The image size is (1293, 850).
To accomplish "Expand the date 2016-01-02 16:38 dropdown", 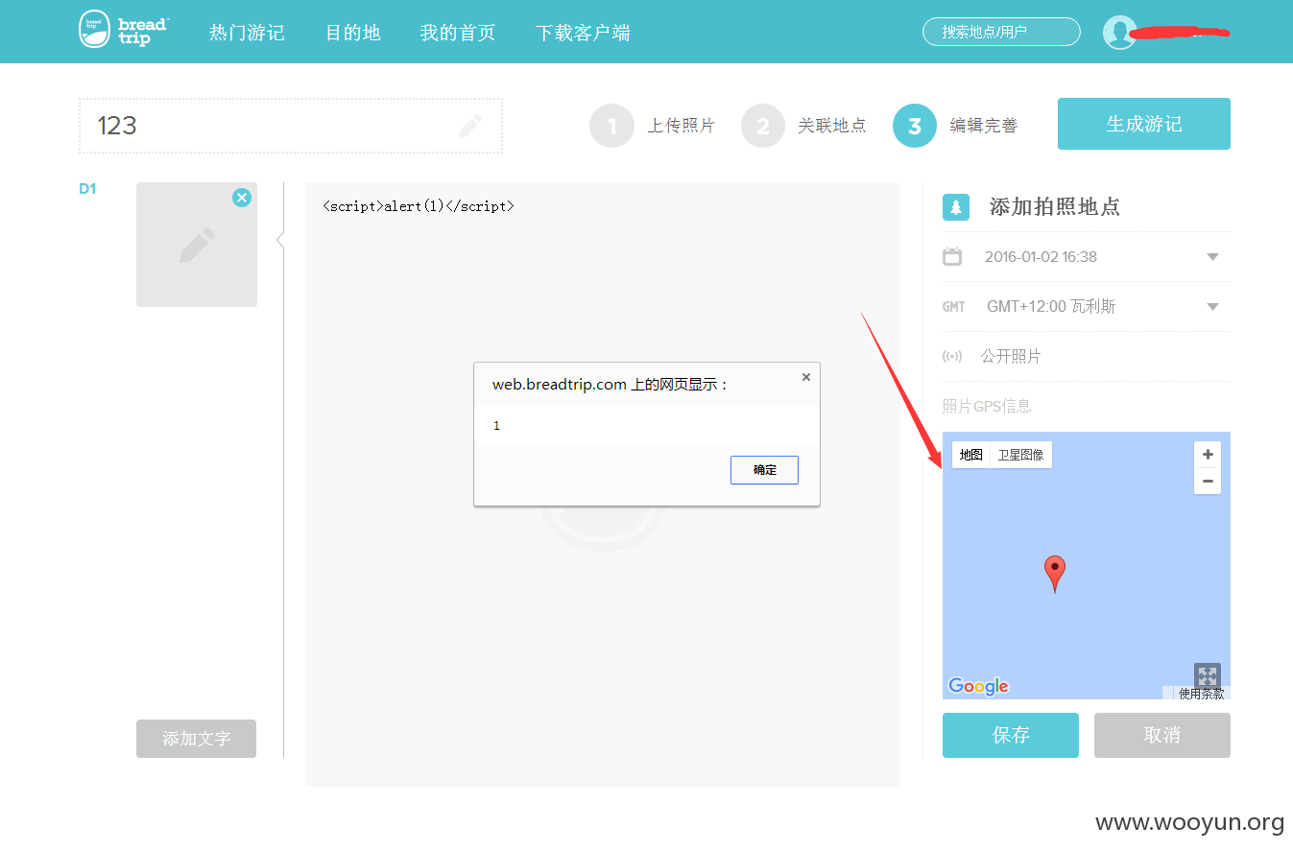I will click(1212, 257).
